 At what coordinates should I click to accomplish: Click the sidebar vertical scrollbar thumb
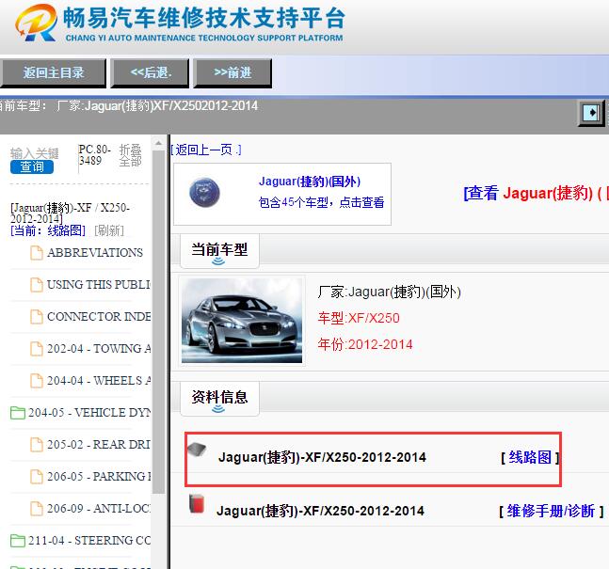tap(158, 323)
